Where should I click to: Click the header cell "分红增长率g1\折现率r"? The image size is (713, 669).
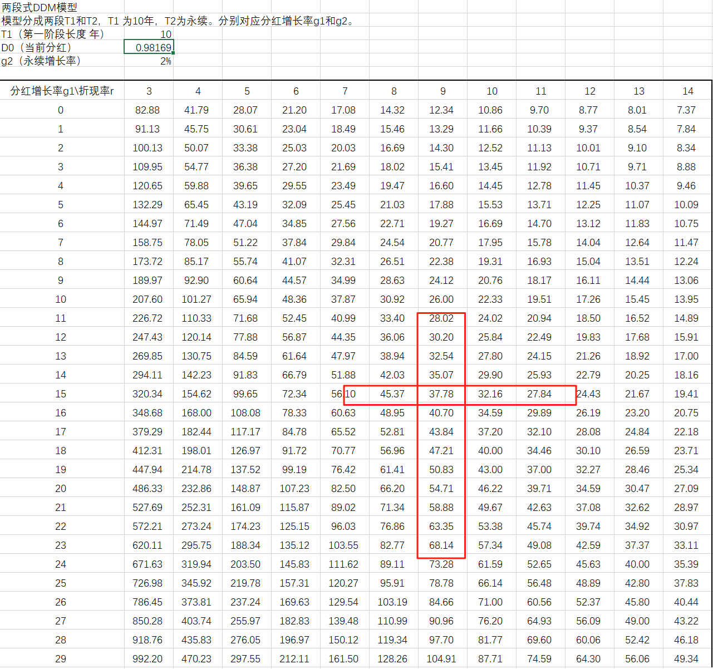(62, 91)
